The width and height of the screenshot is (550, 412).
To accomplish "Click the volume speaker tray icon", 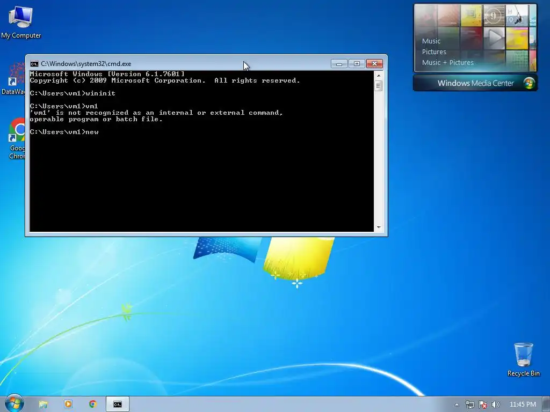I will [495, 404].
